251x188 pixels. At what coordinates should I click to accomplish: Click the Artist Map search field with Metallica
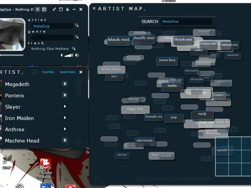[x=186, y=21]
